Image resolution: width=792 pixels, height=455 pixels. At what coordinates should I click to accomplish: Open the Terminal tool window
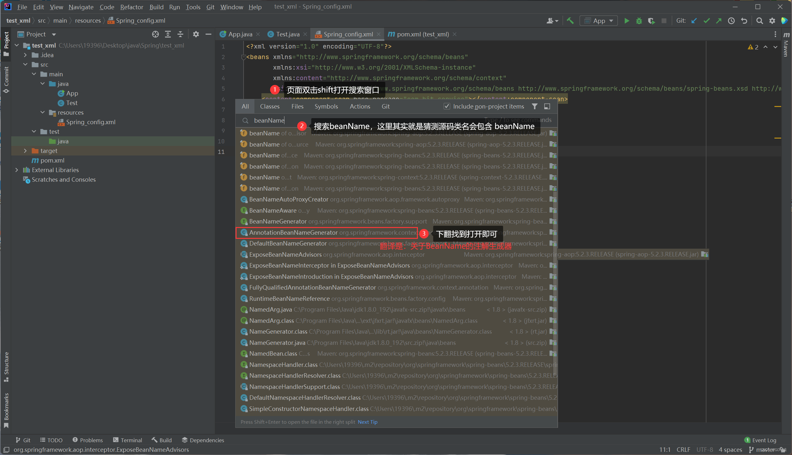[127, 440]
